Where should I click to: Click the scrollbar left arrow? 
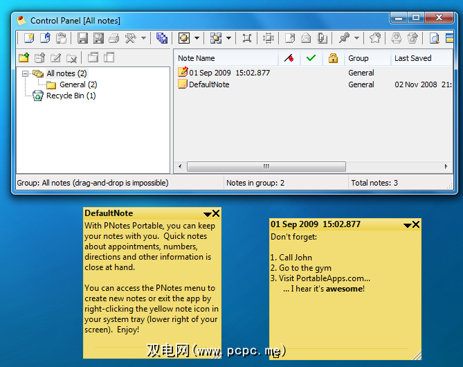tap(180, 166)
